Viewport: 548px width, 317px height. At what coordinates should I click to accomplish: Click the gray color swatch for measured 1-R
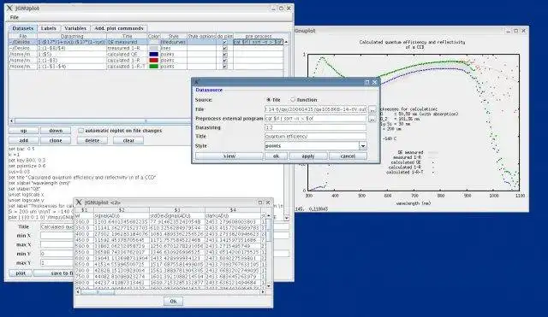(154, 48)
